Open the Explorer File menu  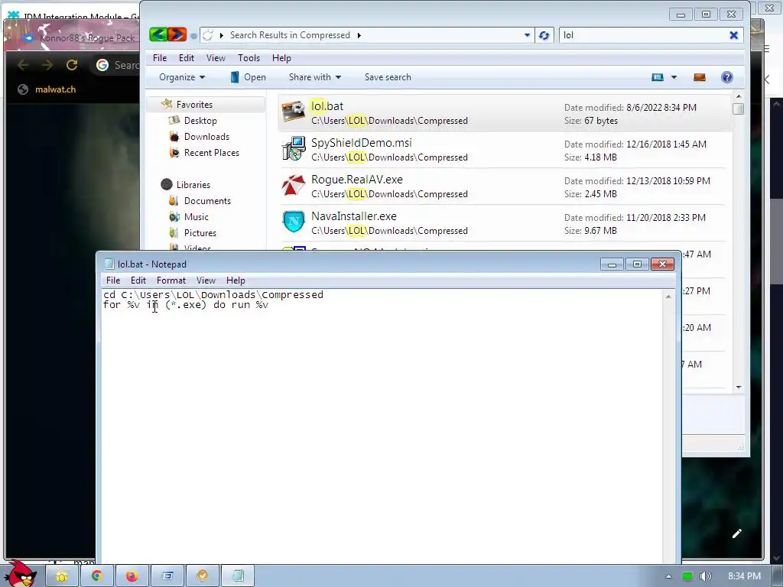click(160, 58)
